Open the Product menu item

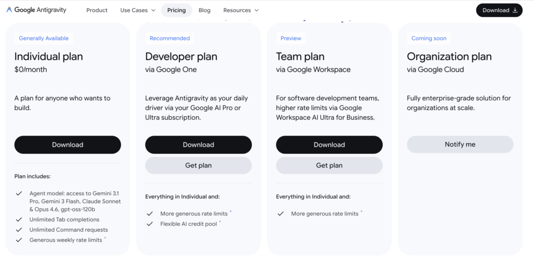pyautogui.click(x=97, y=10)
